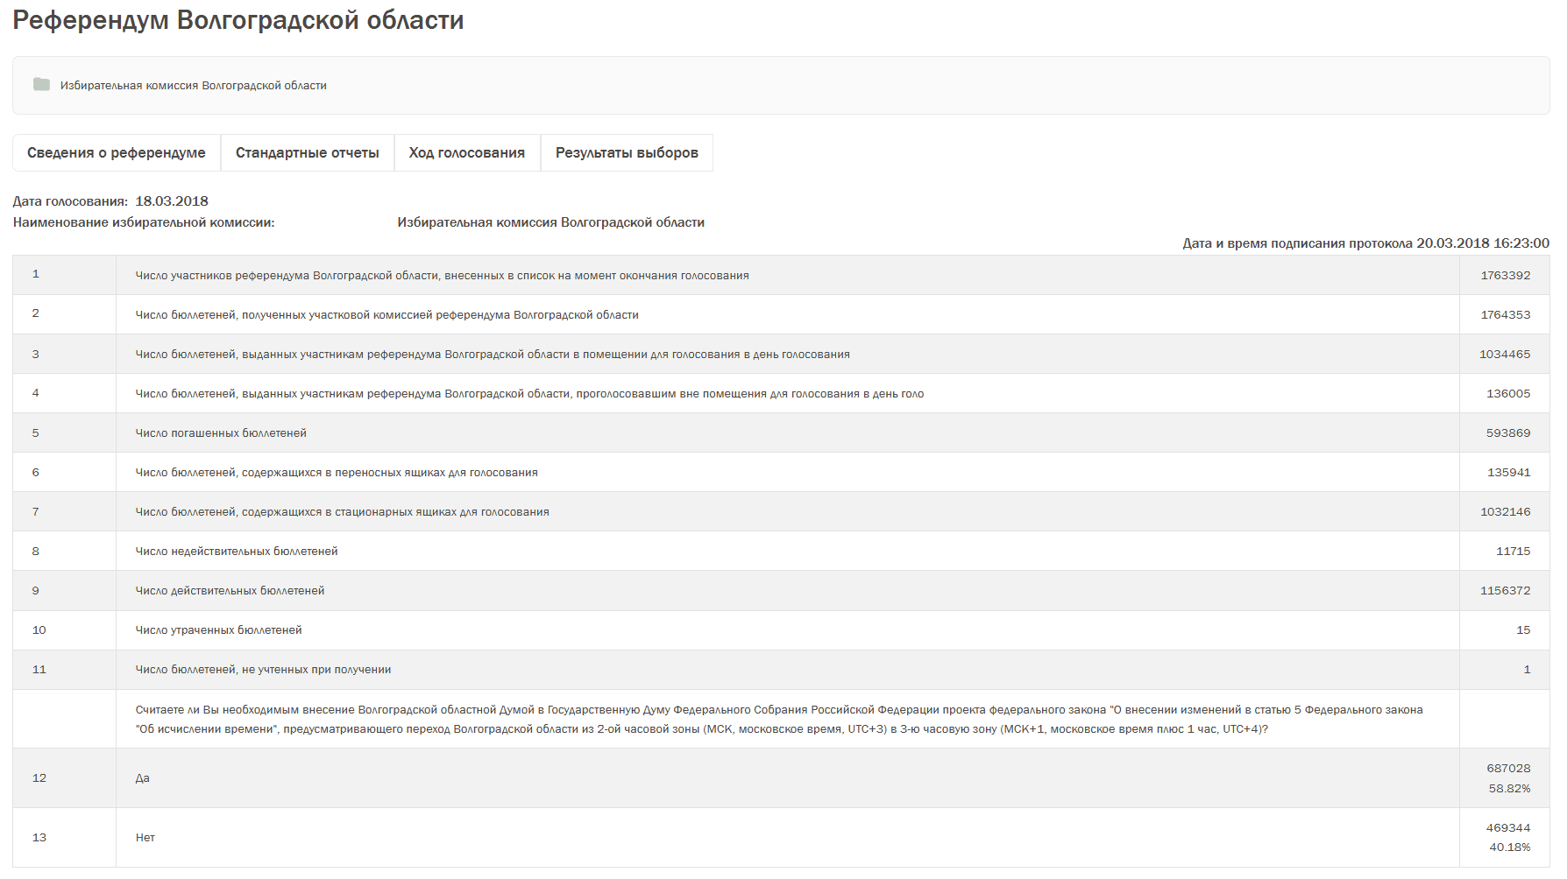Switch to the Стандартные отчеты tab
Image resolution: width=1567 pixels, height=879 pixels.
(308, 153)
